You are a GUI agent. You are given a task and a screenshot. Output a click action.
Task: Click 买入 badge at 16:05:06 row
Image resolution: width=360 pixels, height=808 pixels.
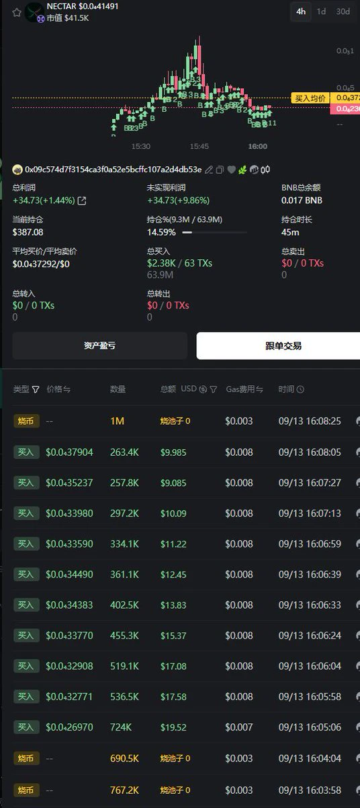tap(25, 727)
